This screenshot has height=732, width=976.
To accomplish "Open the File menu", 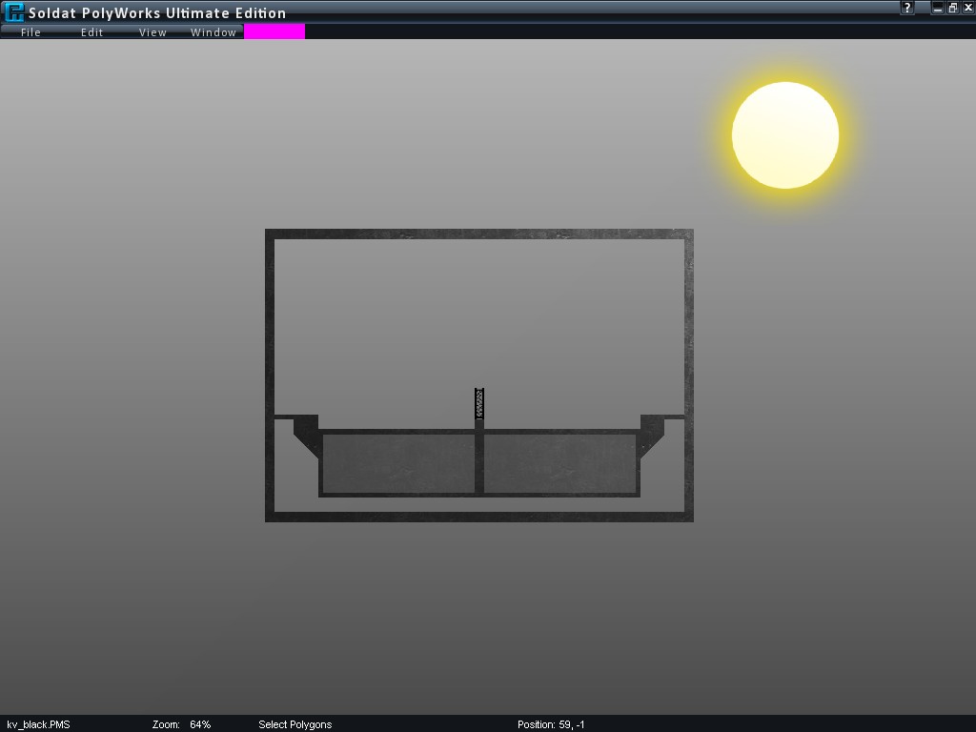I will (x=31, y=32).
